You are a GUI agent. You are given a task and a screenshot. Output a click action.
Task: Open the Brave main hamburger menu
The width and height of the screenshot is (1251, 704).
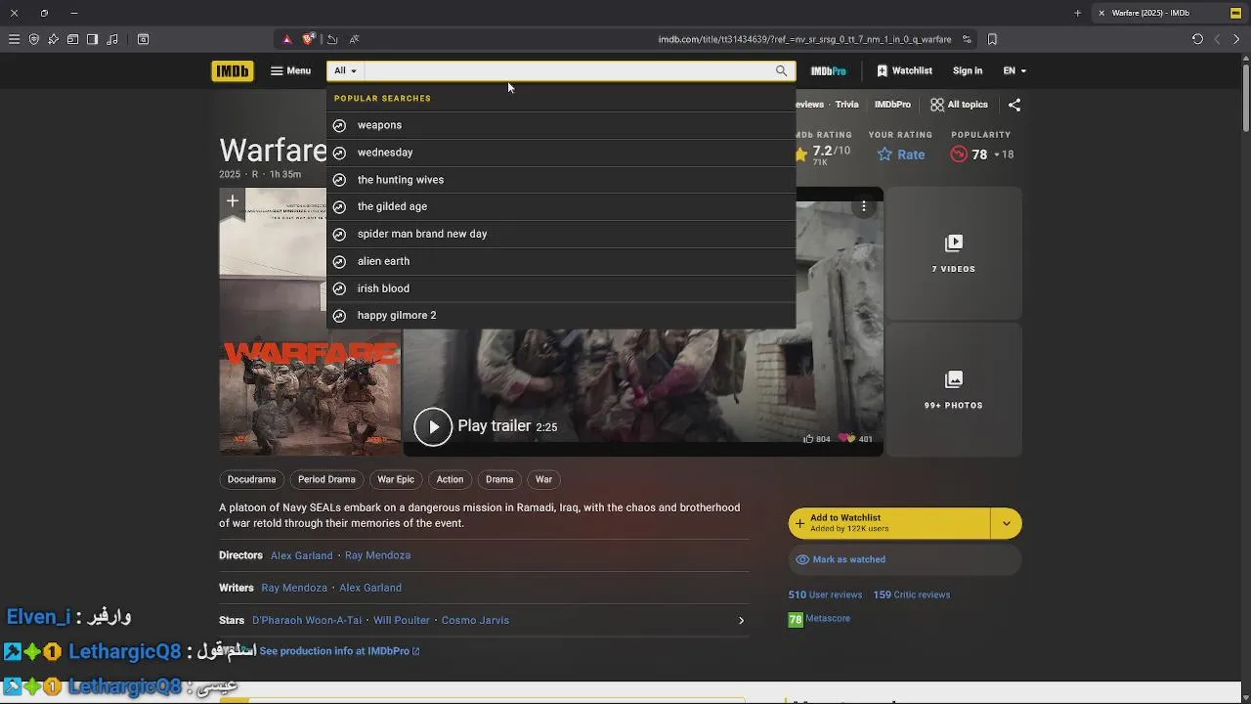[14, 39]
